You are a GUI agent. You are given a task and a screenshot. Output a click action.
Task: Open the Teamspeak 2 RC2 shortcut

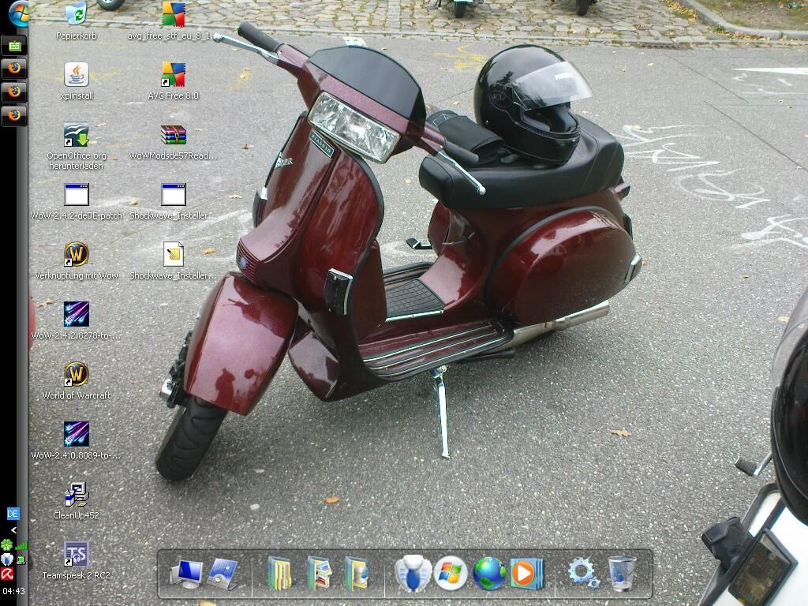pyautogui.click(x=76, y=555)
